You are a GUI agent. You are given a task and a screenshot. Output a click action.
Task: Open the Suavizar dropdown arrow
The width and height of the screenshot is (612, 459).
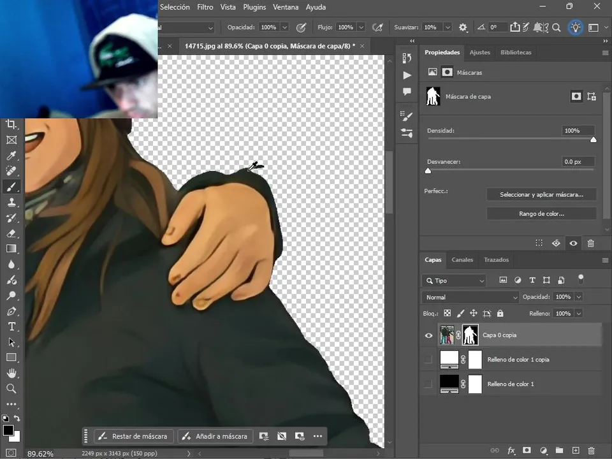point(448,27)
